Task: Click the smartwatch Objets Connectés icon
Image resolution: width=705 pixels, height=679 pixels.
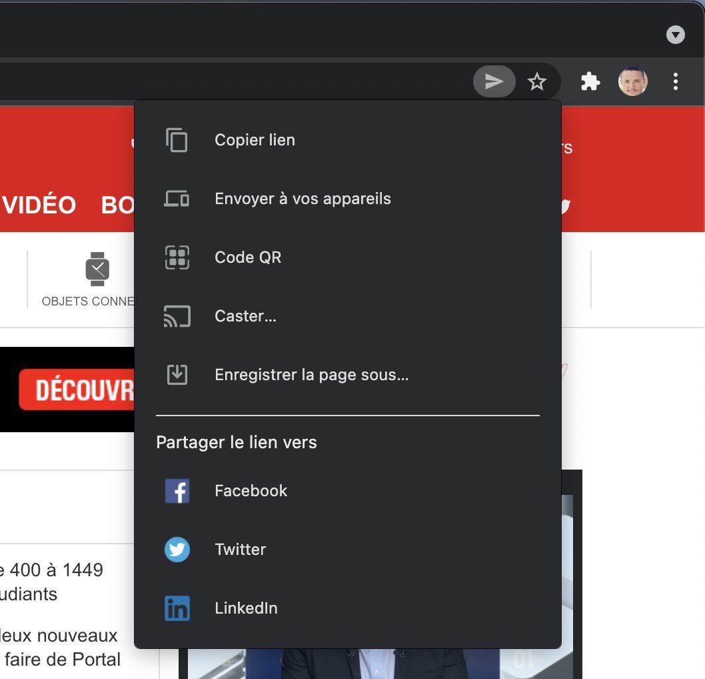Action: pos(97,269)
